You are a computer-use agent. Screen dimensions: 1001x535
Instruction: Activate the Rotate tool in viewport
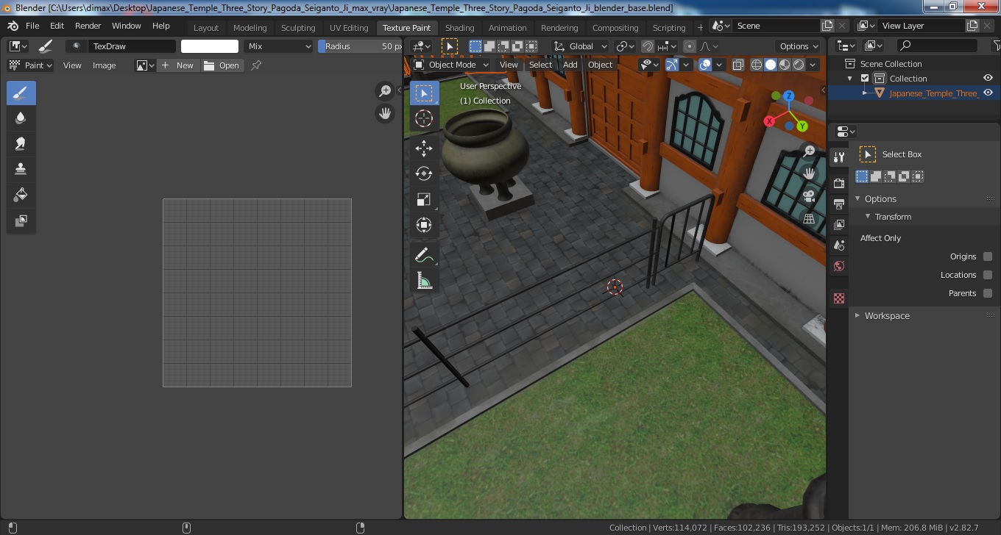point(424,174)
